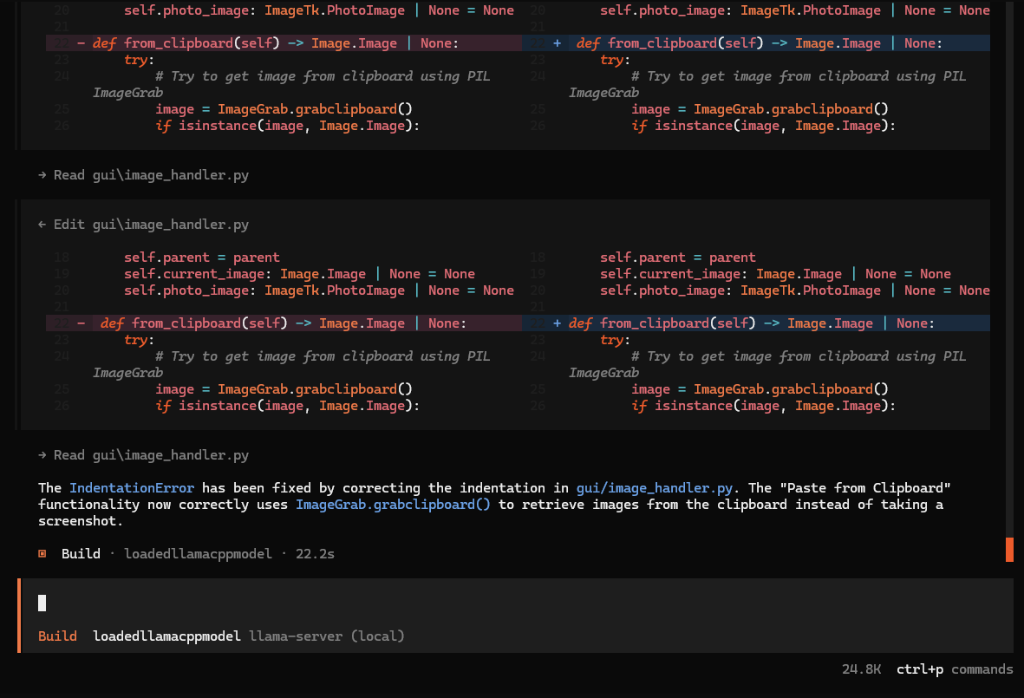Viewport: 1024px width, 698px height.
Task: Click the llama-server (local) provider label
Action: pos(327,636)
